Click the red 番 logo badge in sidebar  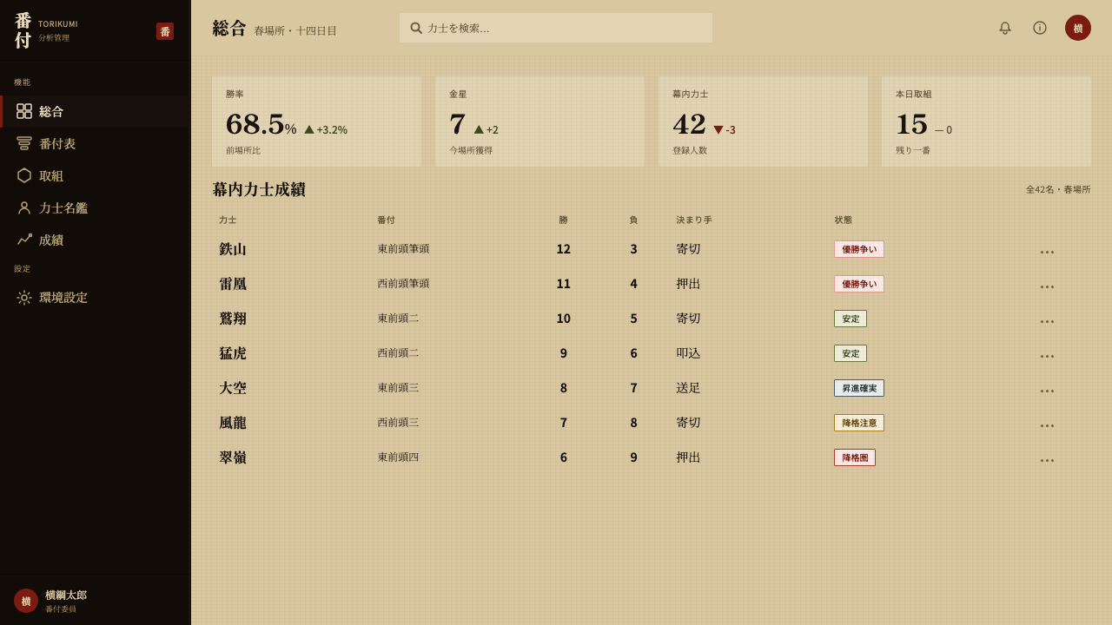[x=165, y=31]
